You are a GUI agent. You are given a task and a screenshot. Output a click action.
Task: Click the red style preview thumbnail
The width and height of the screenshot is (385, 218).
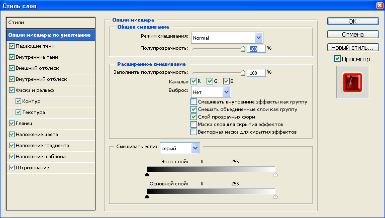[353, 82]
